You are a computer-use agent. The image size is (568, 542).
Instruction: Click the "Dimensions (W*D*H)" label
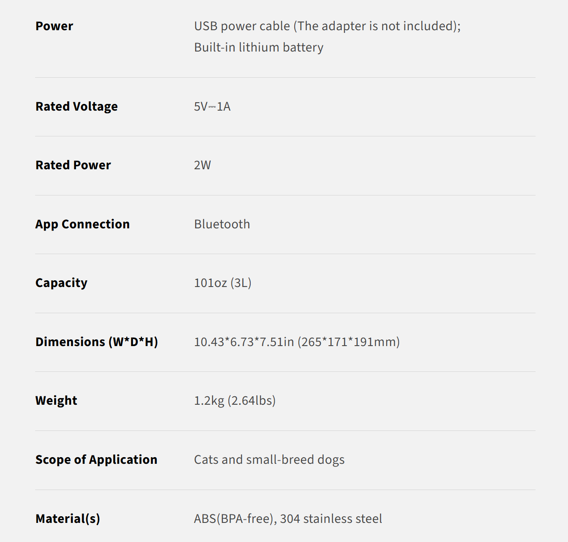click(x=97, y=342)
